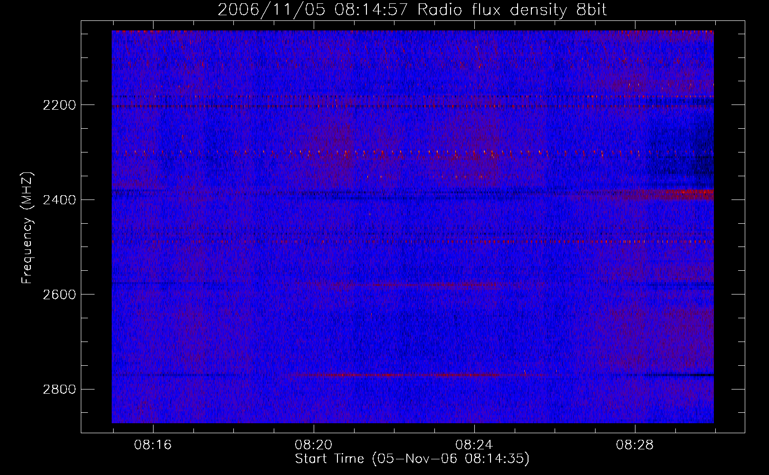Click the 2800 frequency tick label
This screenshot has height=475, width=769.
(x=59, y=389)
